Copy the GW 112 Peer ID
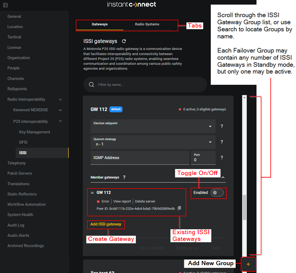The height and width of the screenshot is (273, 296). pos(179,208)
